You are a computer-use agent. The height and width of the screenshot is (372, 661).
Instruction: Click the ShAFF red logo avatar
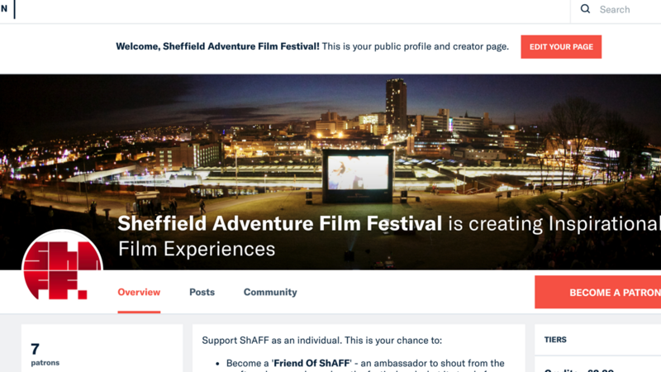[x=62, y=270]
